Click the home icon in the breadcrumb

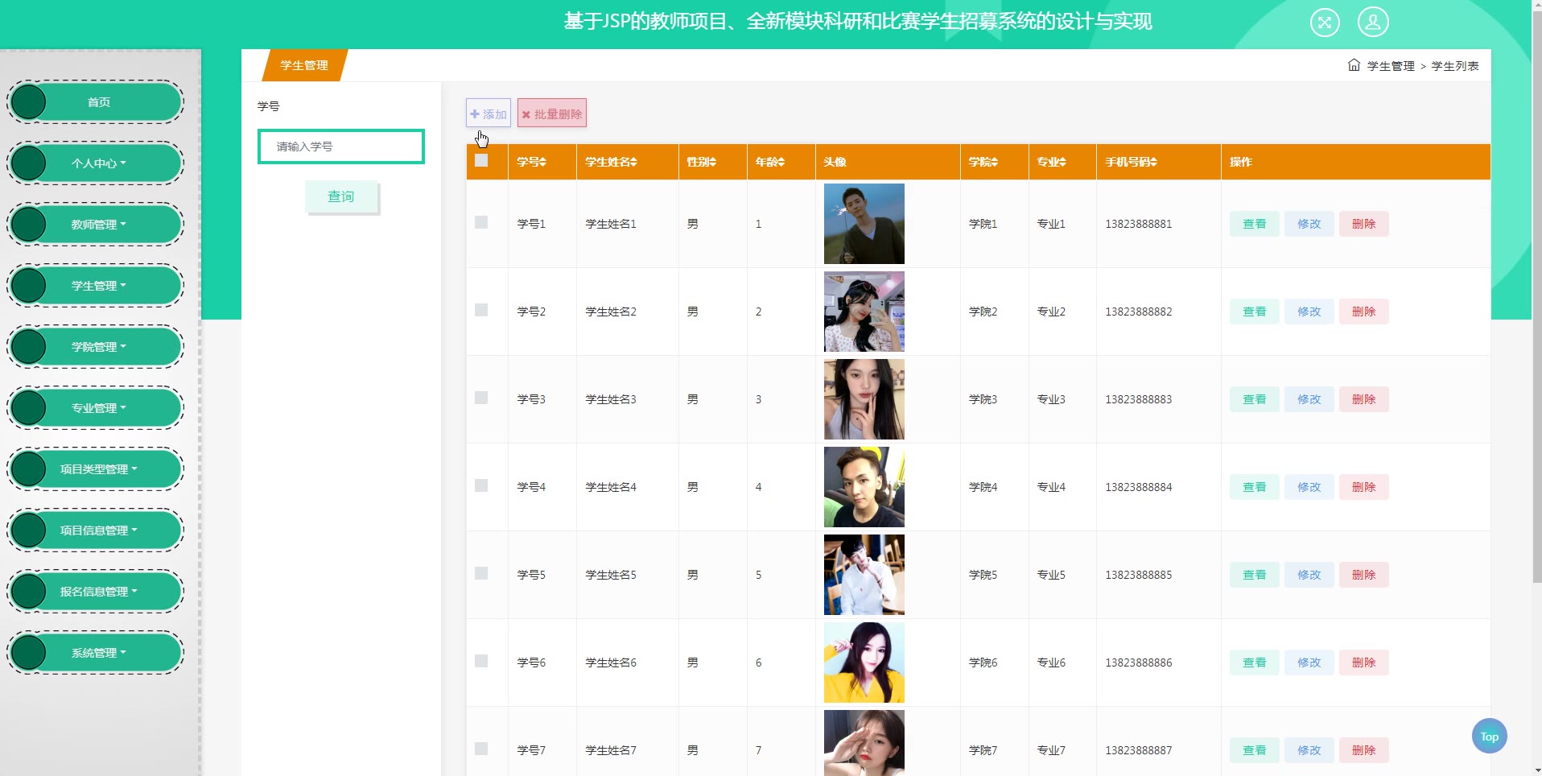point(1354,65)
